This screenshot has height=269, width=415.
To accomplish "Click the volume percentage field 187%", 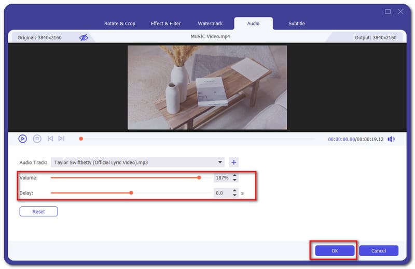I will point(223,177).
